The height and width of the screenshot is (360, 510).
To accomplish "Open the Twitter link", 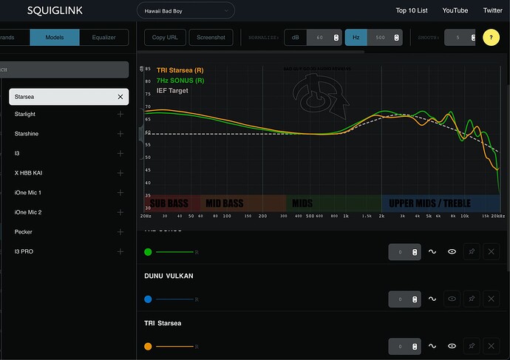I will 493,10.
